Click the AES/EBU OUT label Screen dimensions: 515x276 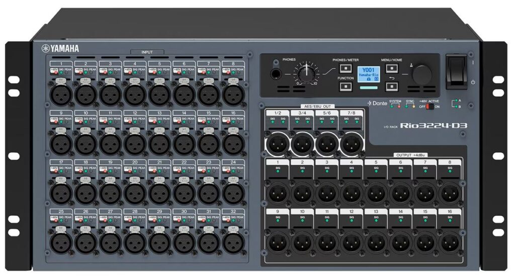pos(318,107)
